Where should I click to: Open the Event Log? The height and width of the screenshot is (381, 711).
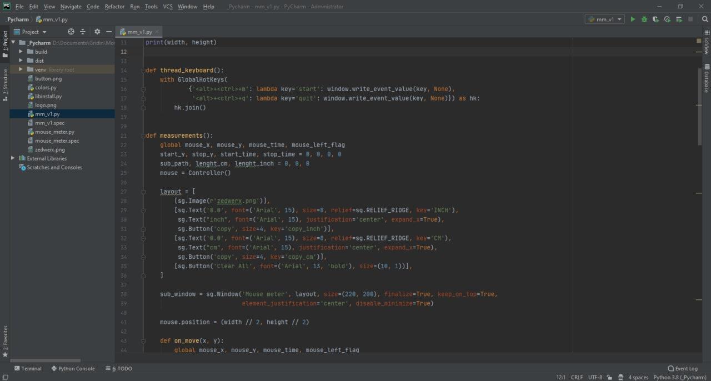click(683, 368)
